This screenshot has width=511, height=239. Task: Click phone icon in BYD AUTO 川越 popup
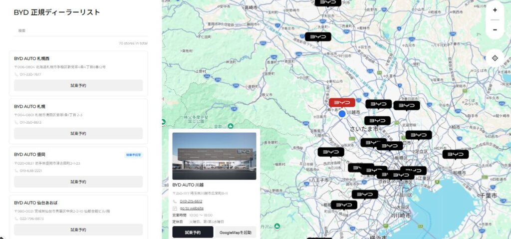pyautogui.click(x=175, y=201)
